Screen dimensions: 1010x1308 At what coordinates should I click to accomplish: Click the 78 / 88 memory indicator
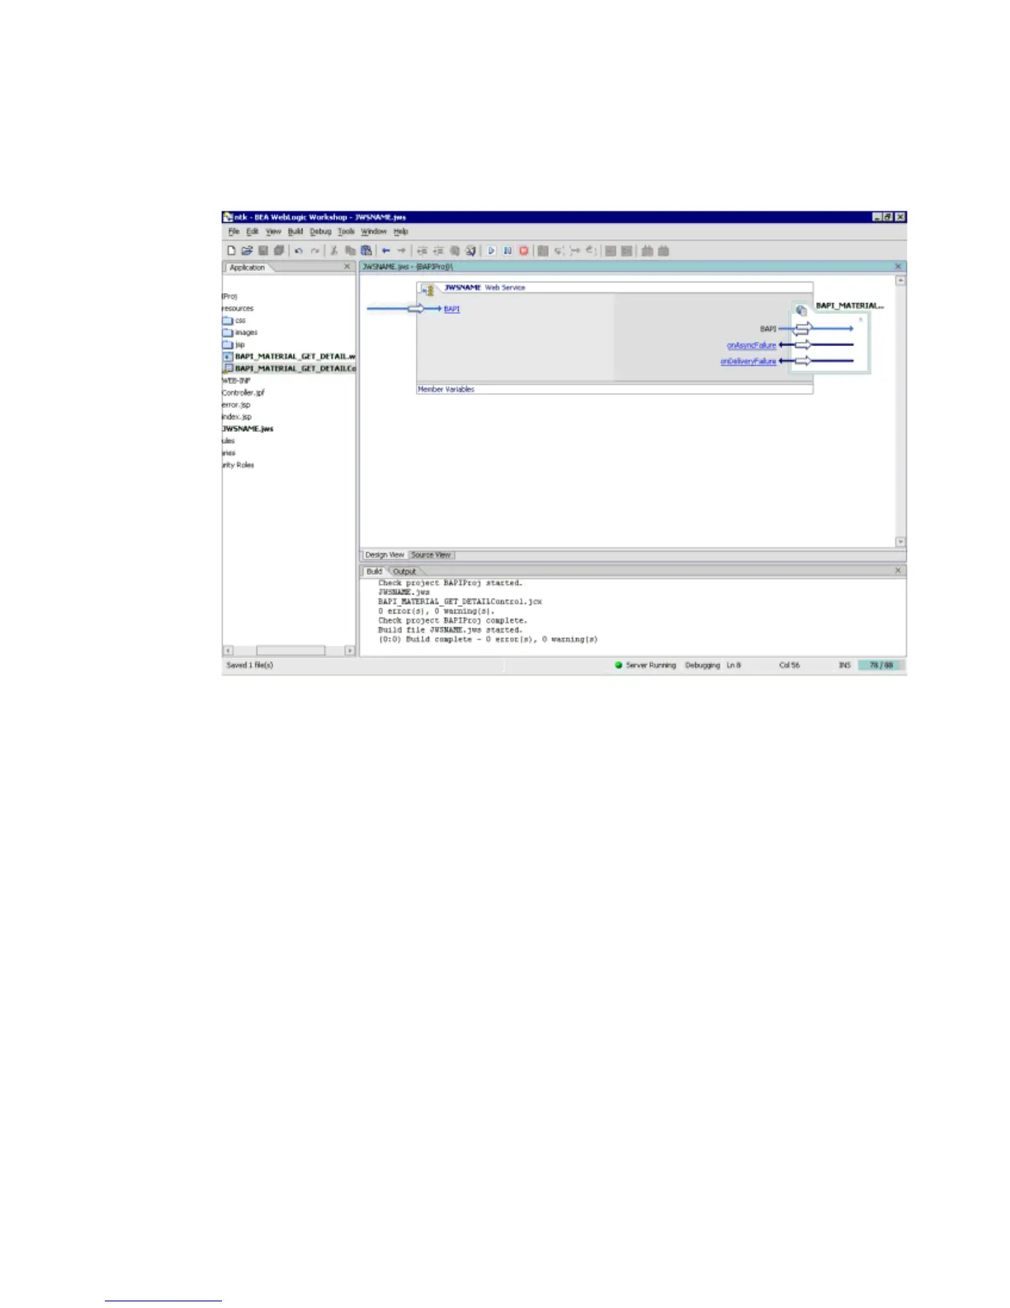coord(880,665)
